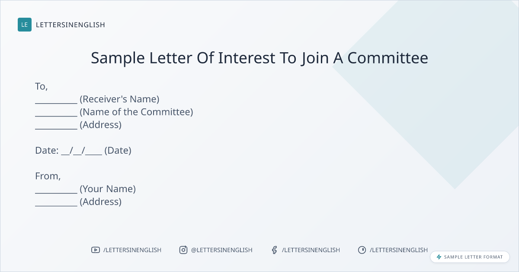Click the sender Address blank under From
This screenshot has width=519, height=272.
56,203
